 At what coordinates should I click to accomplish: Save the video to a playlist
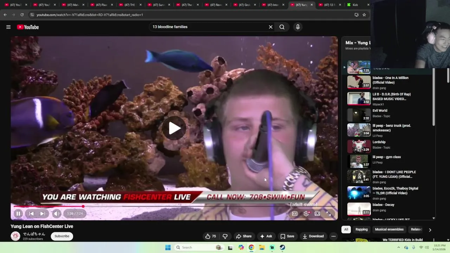pyautogui.click(x=287, y=236)
